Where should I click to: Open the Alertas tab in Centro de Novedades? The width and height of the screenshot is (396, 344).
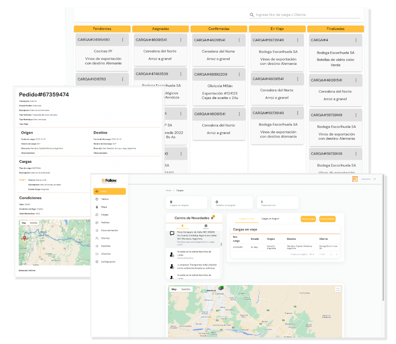coord(206,227)
